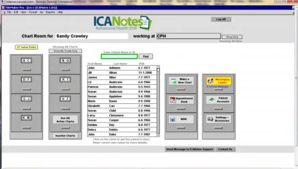Select patient Jill Alban
Image resolution: width=298 pixels, height=169 pixels.
[122, 73]
